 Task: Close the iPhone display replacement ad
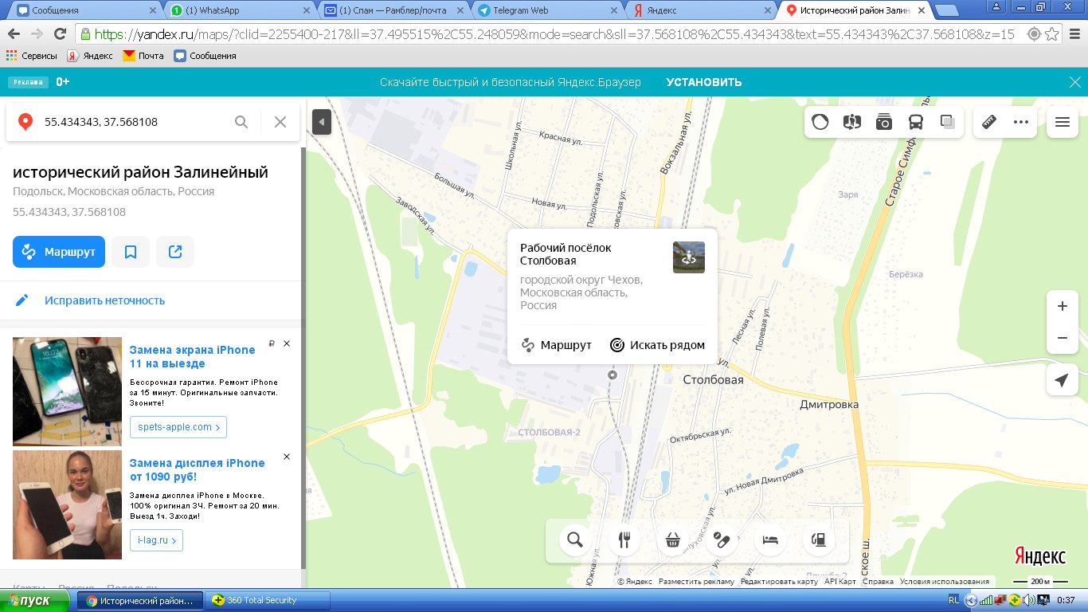pyautogui.click(x=287, y=457)
